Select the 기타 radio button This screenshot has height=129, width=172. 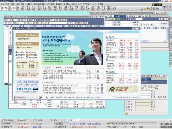click(x=154, y=86)
